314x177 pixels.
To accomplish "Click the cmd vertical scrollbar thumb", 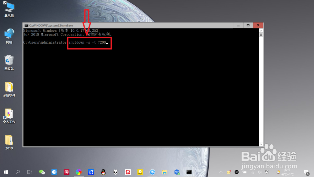I will point(261,35).
